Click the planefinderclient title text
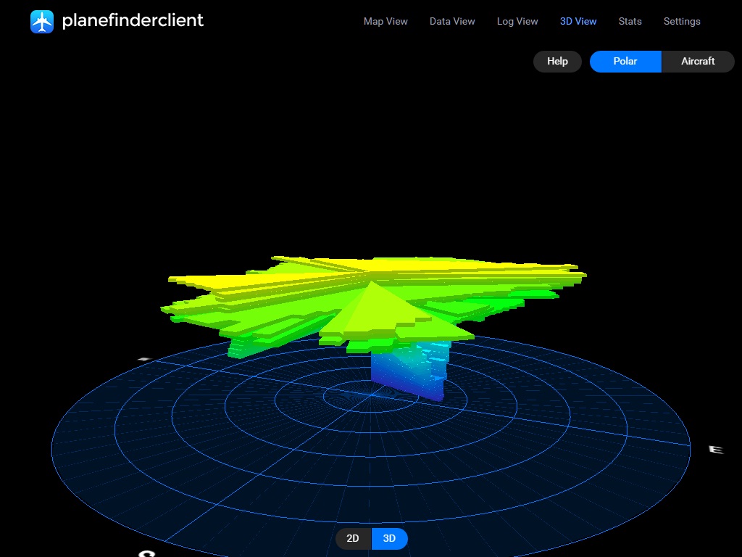Viewport: 742px width, 557px height. tap(133, 20)
